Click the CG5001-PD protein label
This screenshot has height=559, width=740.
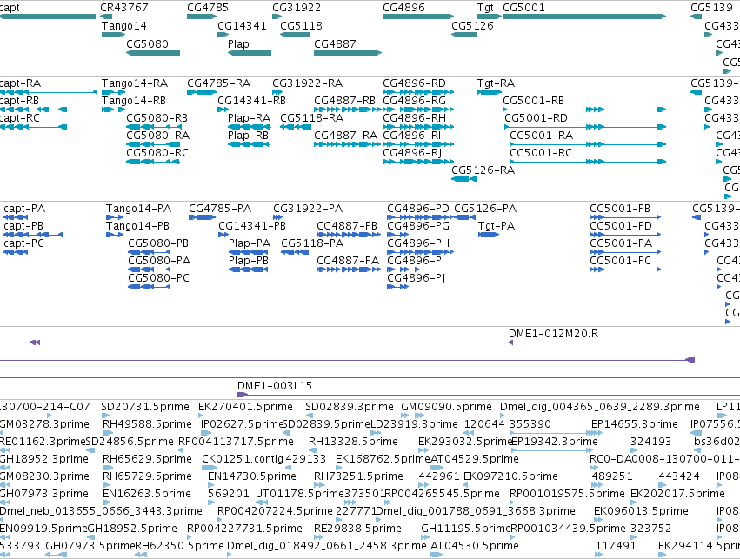[621, 226]
